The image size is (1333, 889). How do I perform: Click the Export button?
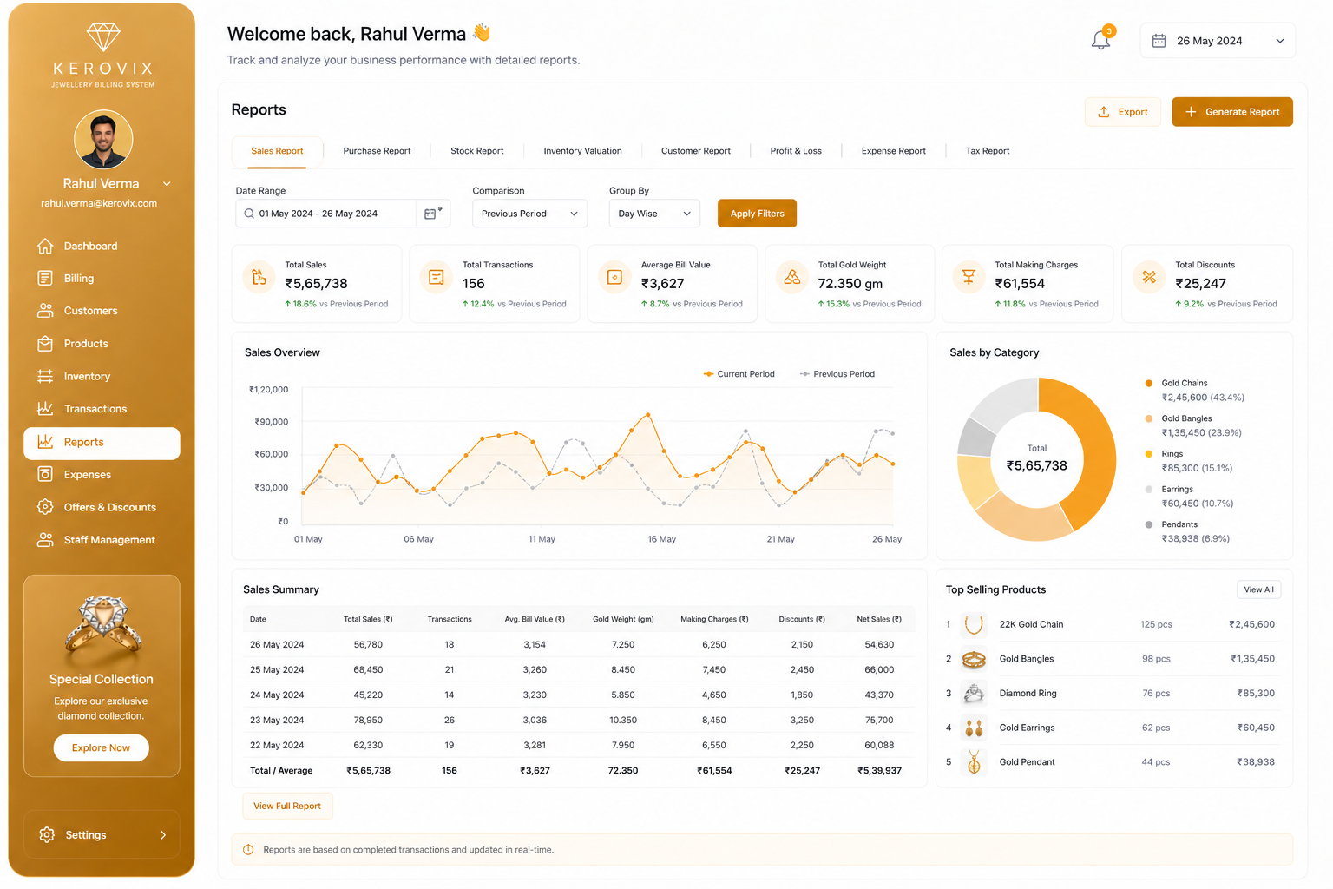pos(1123,112)
